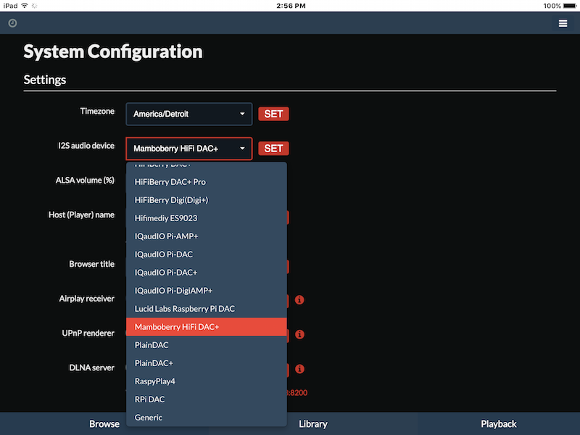580x435 pixels.
Task: Click the System Configuration title
Action: (x=113, y=51)
